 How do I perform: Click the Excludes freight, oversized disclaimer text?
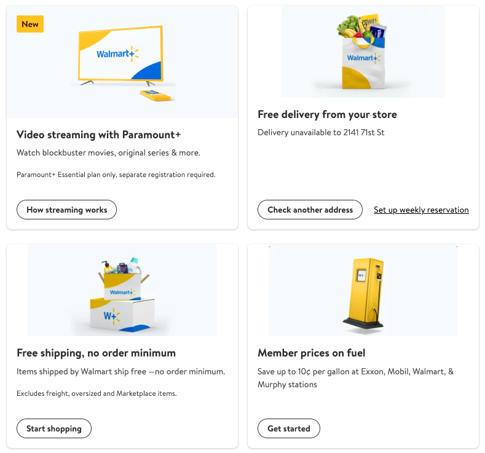(x=97, y=393)
